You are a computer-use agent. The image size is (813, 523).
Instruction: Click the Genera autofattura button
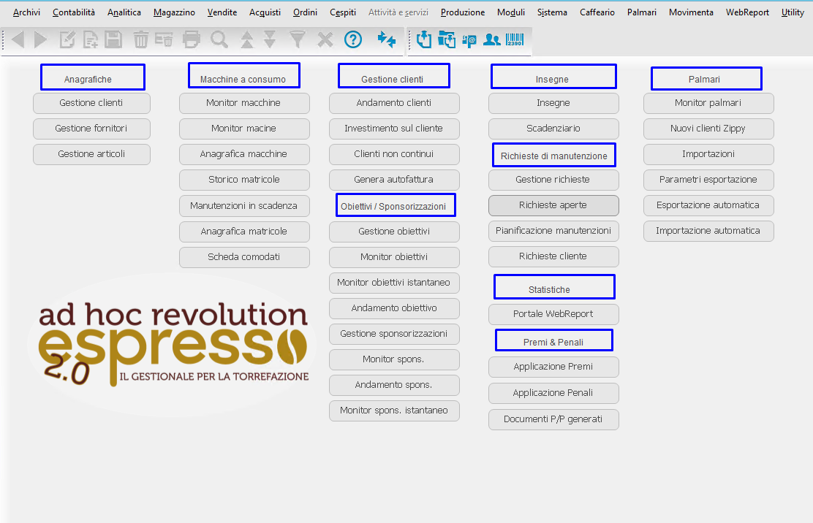[x=394, y=180]
